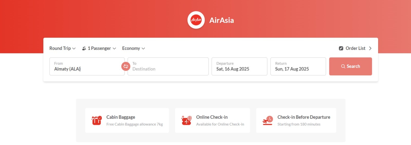411x145 pixels.
Task: Click the 'From' field label
Action: [x=59, y=63]
